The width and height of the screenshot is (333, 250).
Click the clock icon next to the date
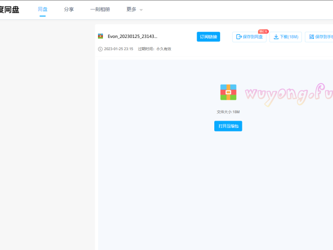(100, 49)
